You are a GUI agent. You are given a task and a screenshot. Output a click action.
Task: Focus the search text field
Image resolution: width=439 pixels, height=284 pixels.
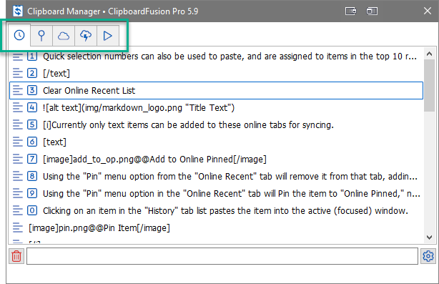coord(222,256)
